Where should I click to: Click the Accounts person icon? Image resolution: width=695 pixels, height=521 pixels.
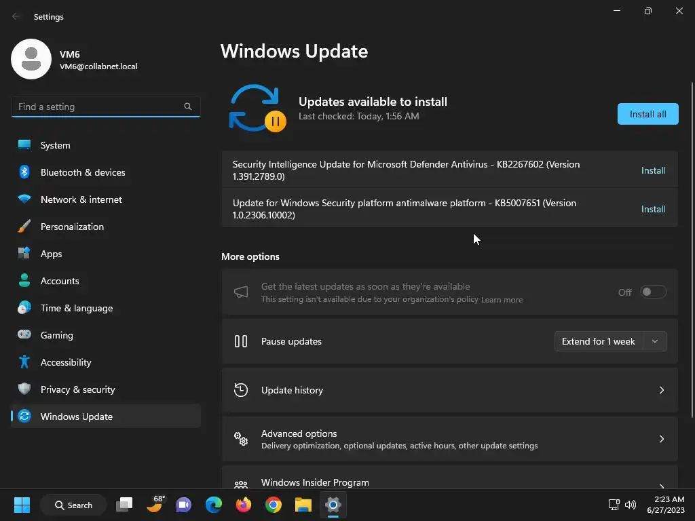(x=24, y=280)
